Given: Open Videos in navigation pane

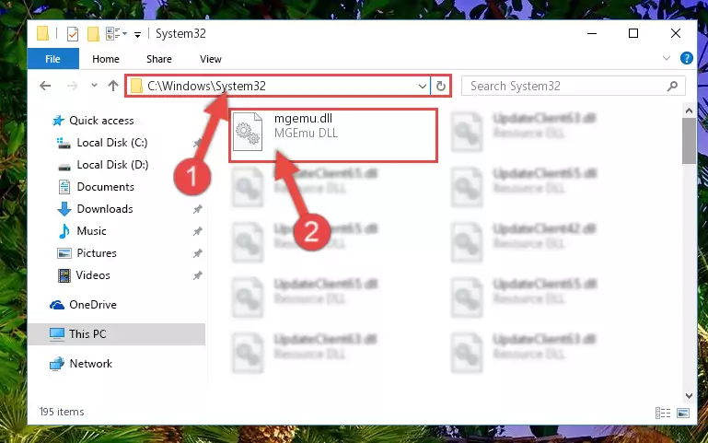Looking at the screenshot, I should (93, 275).
